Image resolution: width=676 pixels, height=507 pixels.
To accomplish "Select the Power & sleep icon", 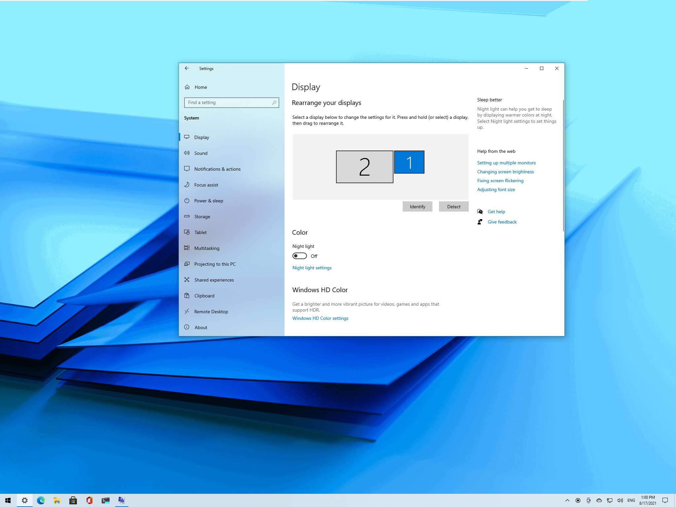I will [x=187, y=200].
